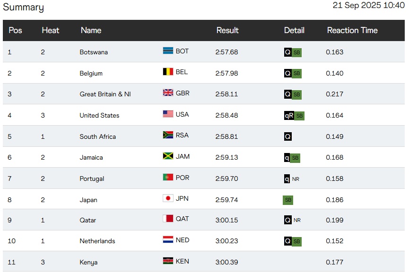Sort by the Pos column header
This screenshot has height=272, width=409.
16,30
